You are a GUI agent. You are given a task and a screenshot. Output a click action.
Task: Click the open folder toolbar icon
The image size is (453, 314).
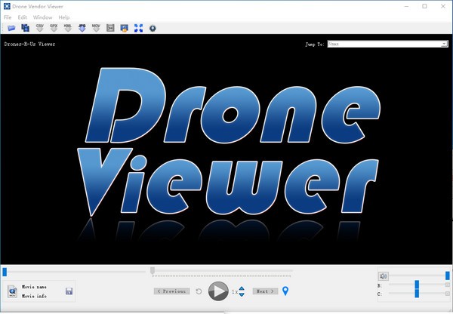pyautogui.click(x=11, y=28)
